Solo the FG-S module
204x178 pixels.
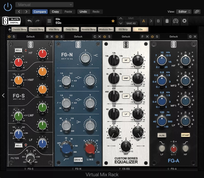pyautogui.click(x=14, y=37)
